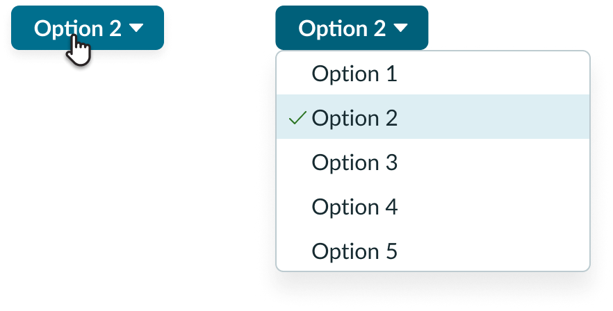
Task: Click the 'Option 2' text on the darker open button
Action: [342, 28]
